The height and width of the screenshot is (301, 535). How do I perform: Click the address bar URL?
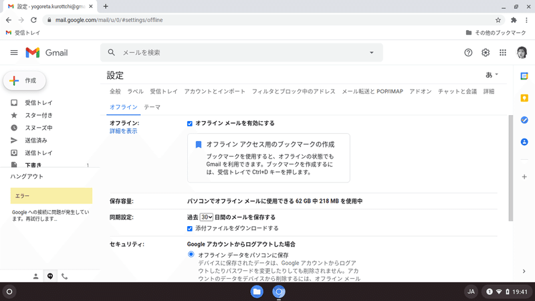click(x=109, y=20)
